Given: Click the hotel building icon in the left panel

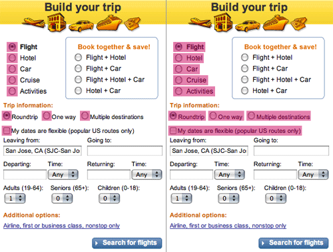Looking at the screenshot, I should point(57,23).
